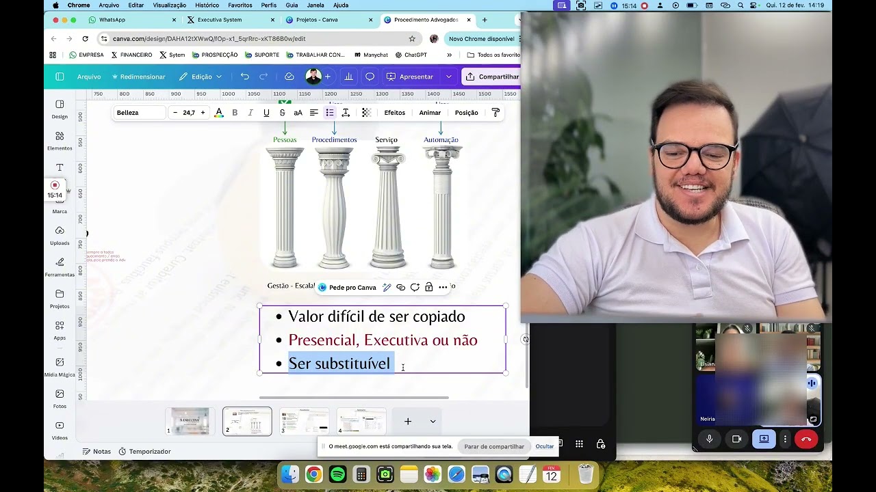
Task: Select page 3 thumbnail
Action: [304, 422]
